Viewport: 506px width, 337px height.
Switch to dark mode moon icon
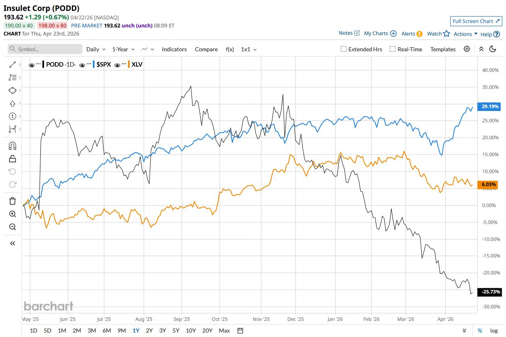point(493,49)
